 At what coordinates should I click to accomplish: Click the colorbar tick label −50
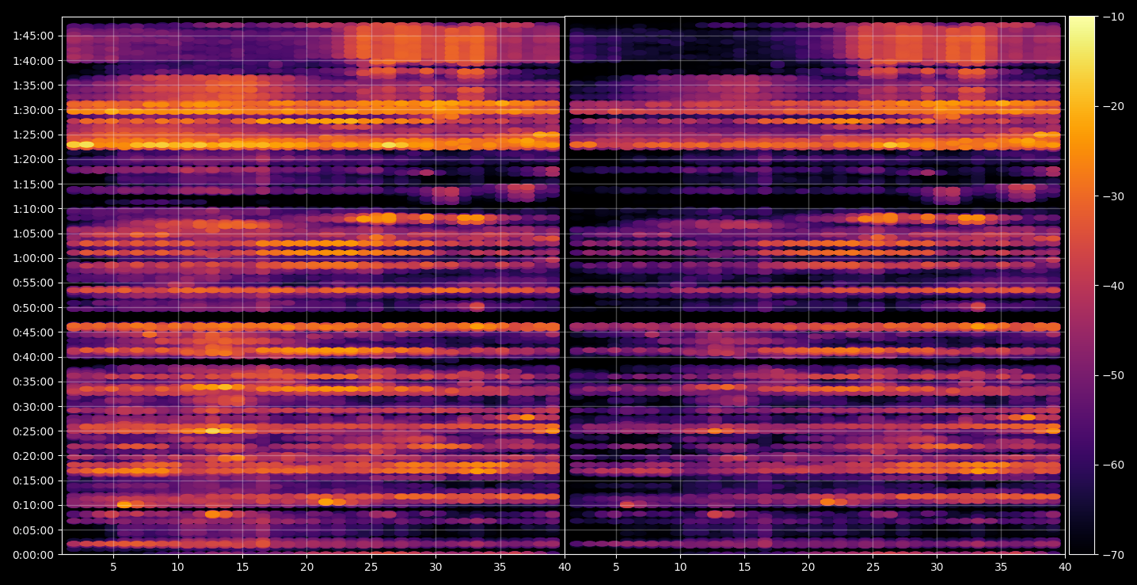tap(1113, 375)
